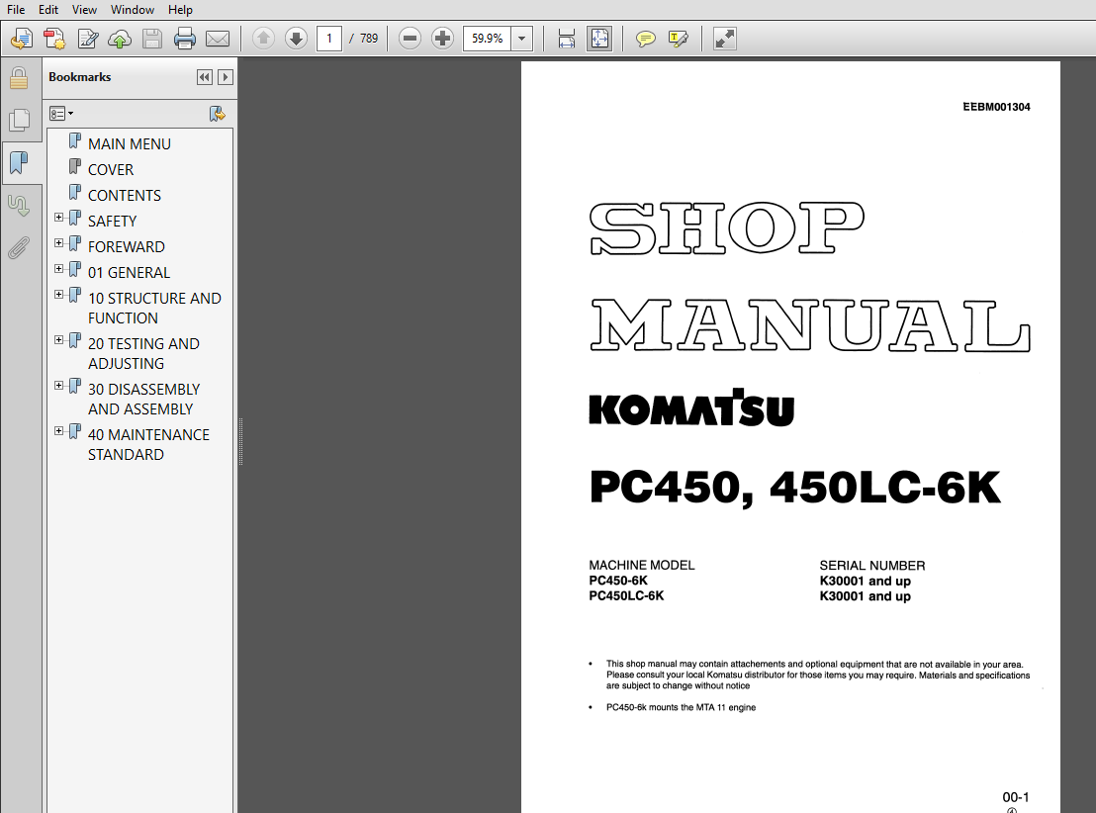Click the Create PDF toolbar icon
Image resolution: width=1096 pixels, height=813 pixels.
click(x=22, y=39)
